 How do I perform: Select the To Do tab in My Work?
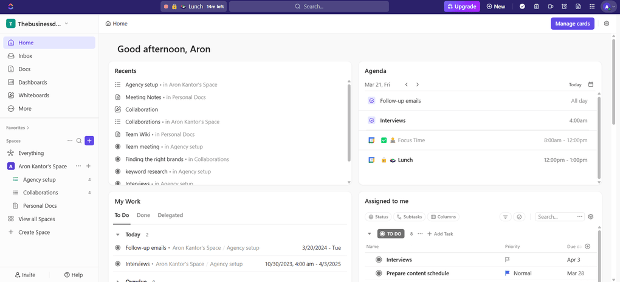pyautogui.click(x=122, y=215)
